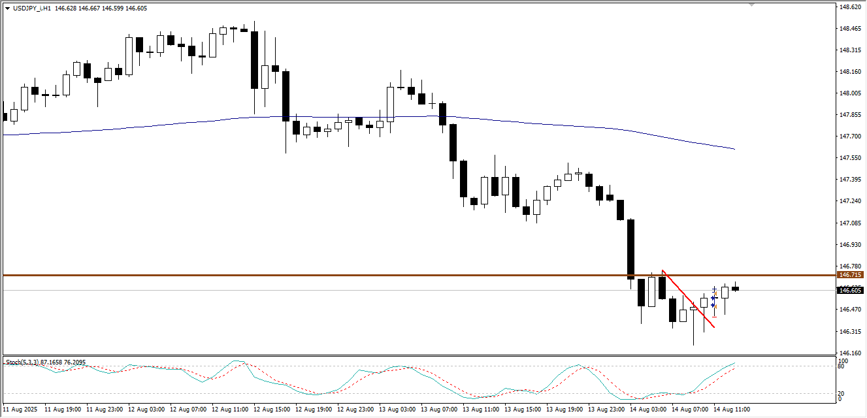The height and width of the screenshot is (418, 867).
Task: Click the 80 level on stochastic scale
Action: [x=842, y=366]
